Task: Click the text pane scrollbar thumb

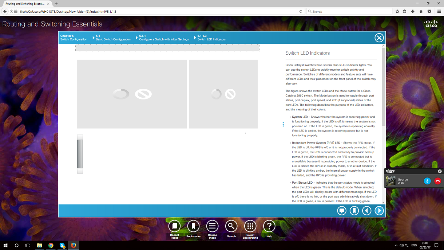Action: pyautogui.click(x=383, y=87)
